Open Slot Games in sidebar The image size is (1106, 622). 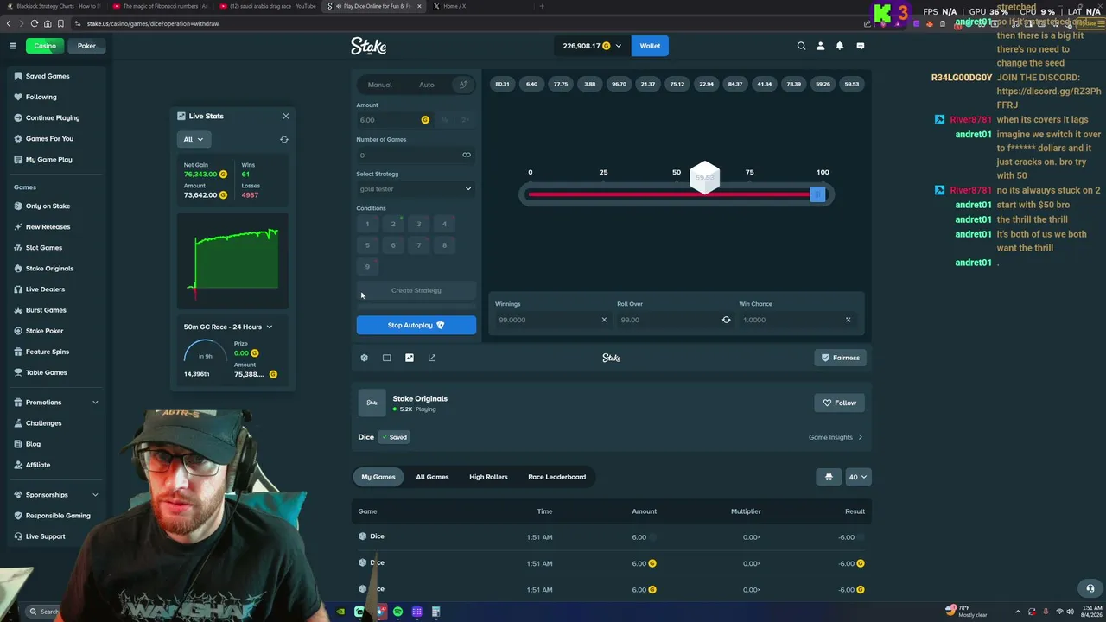pyautogui.click(x=44, y=248)
